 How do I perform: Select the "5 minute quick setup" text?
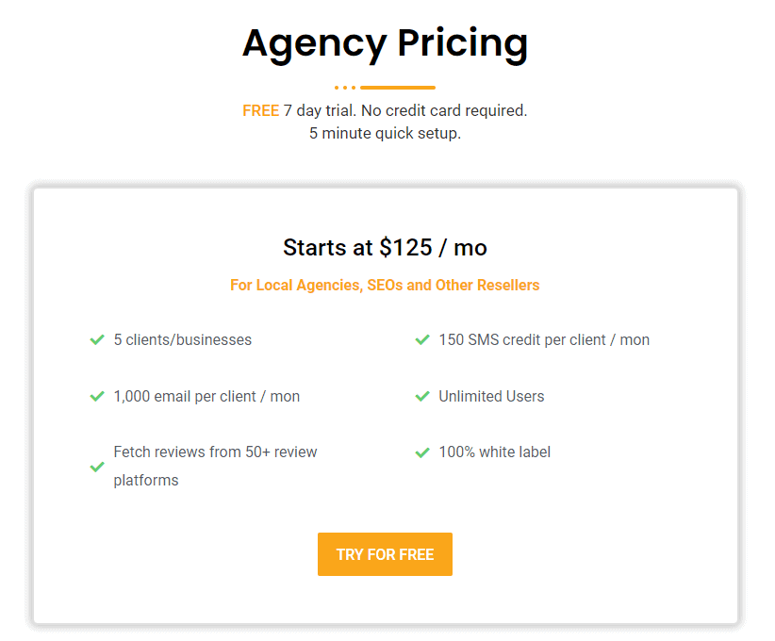(x=385, y=133)
